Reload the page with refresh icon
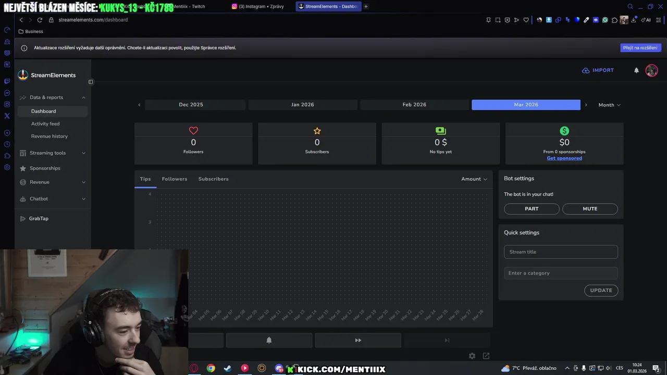The image size is (667, 375). 40,20
